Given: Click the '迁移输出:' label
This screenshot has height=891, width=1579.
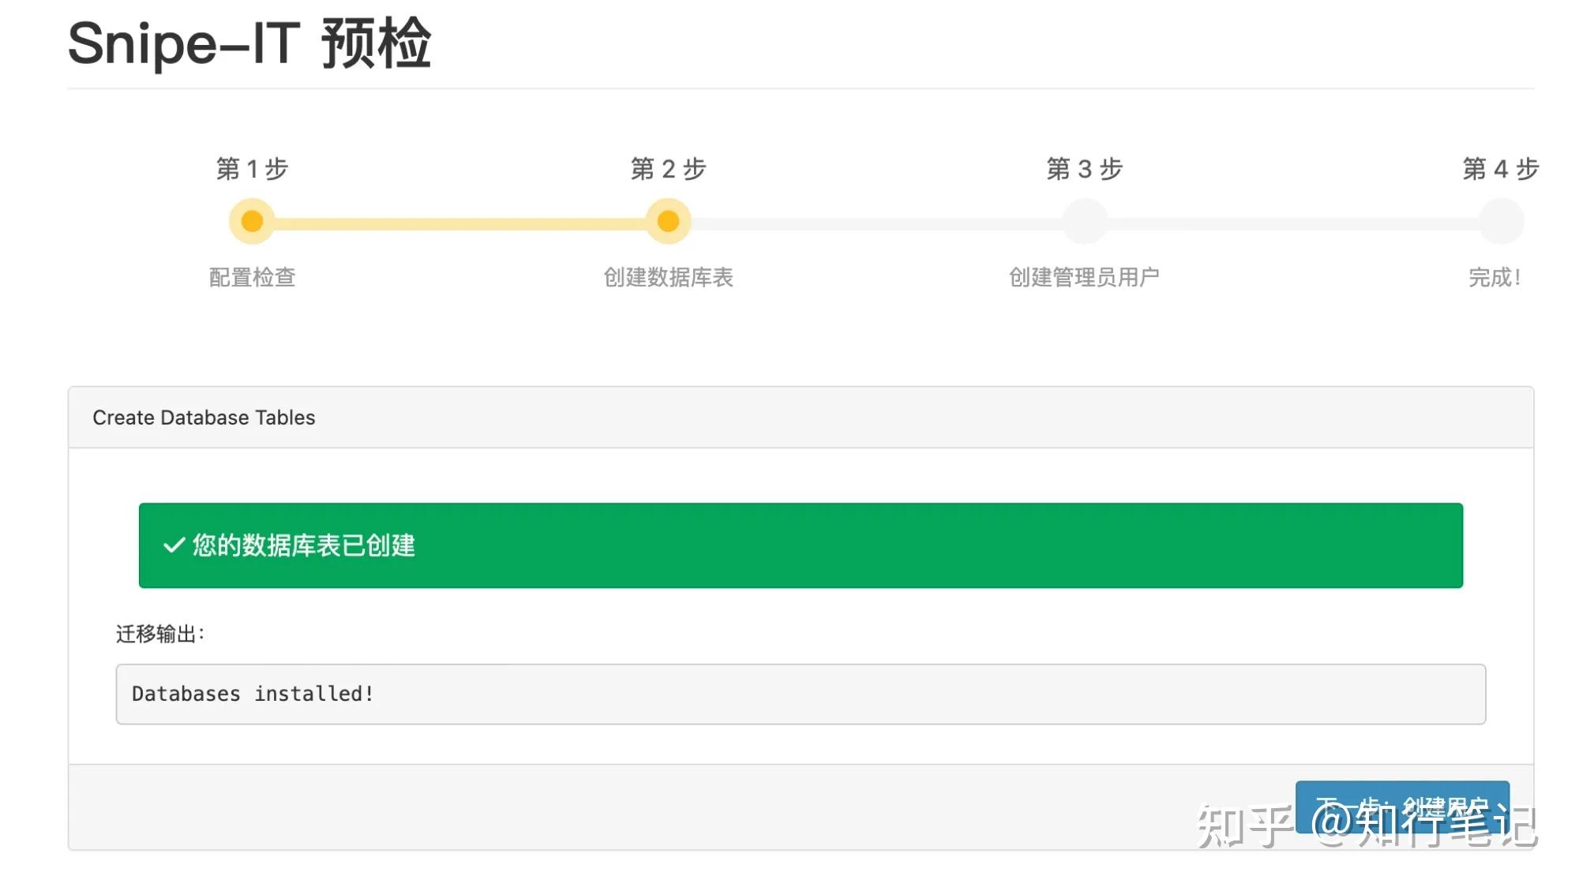Looking at the screenshot, I should 160,634.
